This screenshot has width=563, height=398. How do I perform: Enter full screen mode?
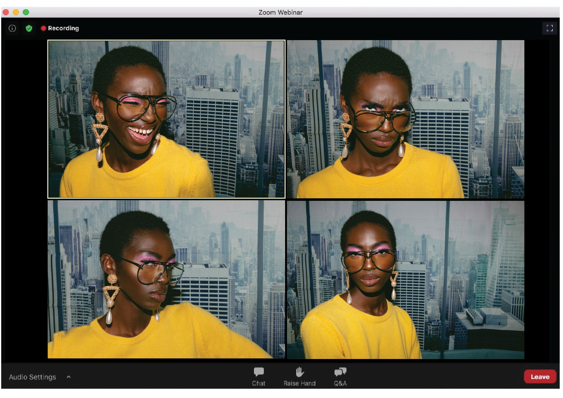click(x=550, y=28)
